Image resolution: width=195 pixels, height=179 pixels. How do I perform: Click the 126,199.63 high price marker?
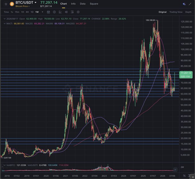point(150,20)
